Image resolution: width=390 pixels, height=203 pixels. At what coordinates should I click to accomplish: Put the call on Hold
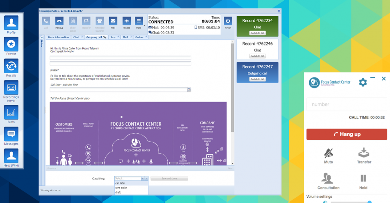(x=363, y=178)
